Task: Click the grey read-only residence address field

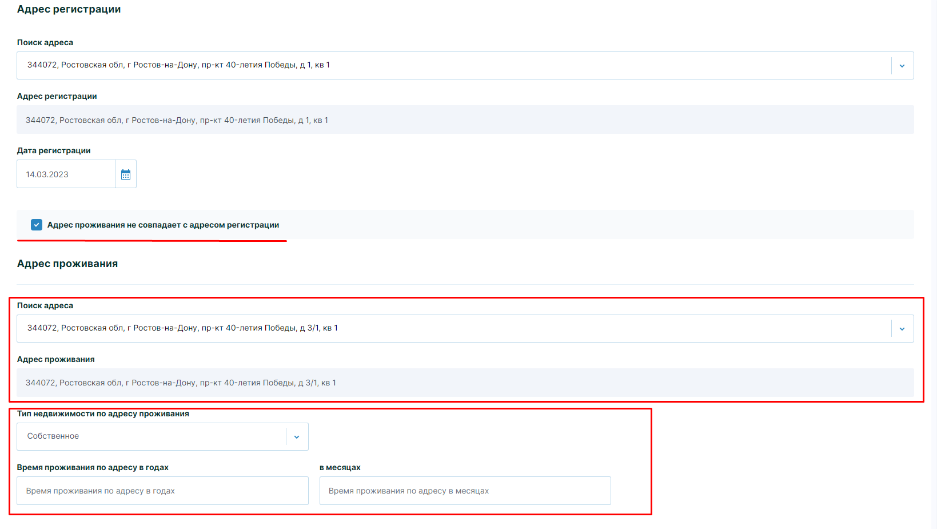Action: (464, 383)
